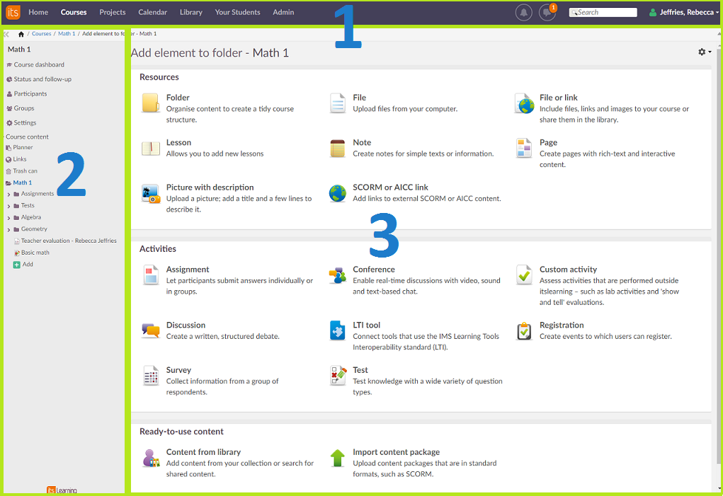Open the messages speech bubble icon
This screenshot has height=496, width=723.
click(547, 13)
